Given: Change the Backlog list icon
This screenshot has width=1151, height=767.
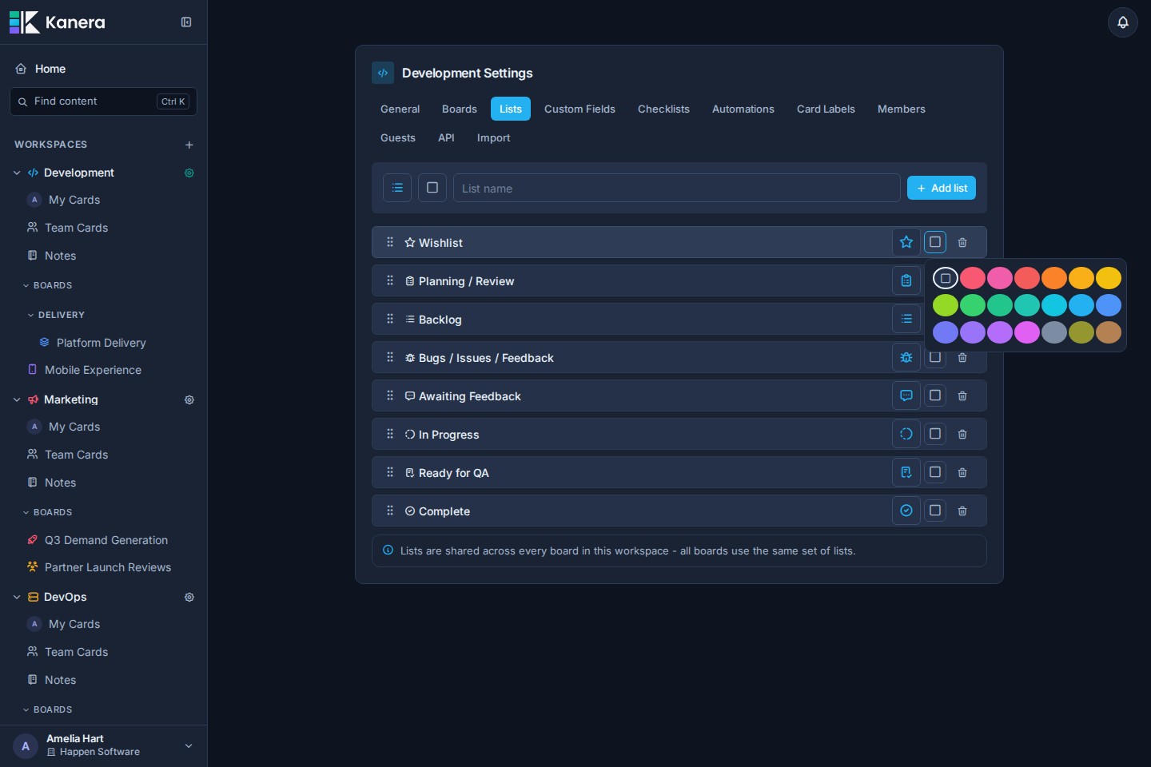Looking at the screenshot, I should (x=906, y=319).
